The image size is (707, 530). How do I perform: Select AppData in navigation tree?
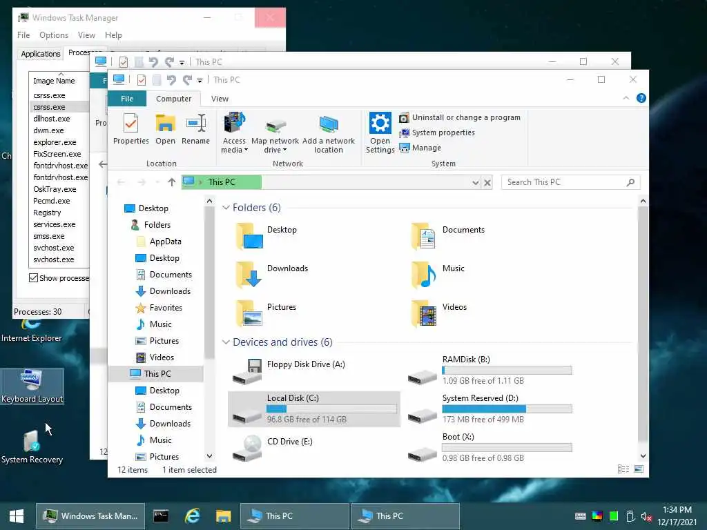click(x=159, y=242)
